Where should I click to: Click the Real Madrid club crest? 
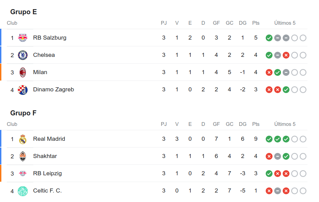coord(23,139)
